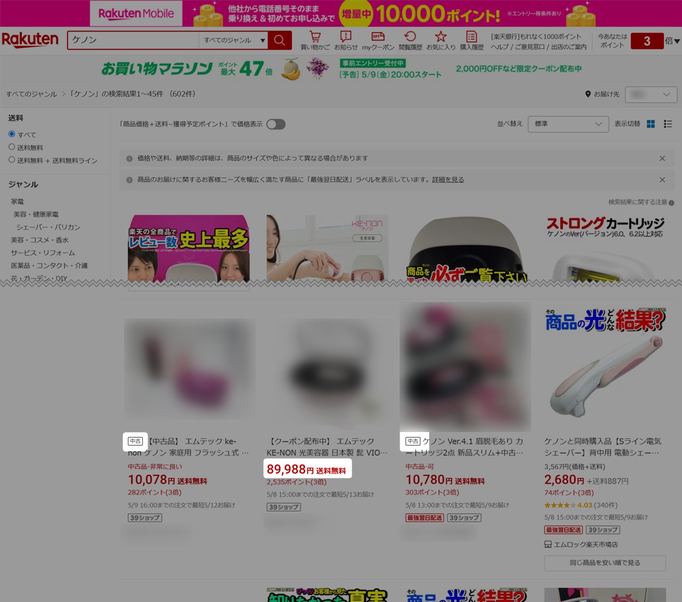The height and width of the screenshot is (602, 682).
Task: Click the [楽天銀行] 1000ポイント link
Action: tap(536, 37)
